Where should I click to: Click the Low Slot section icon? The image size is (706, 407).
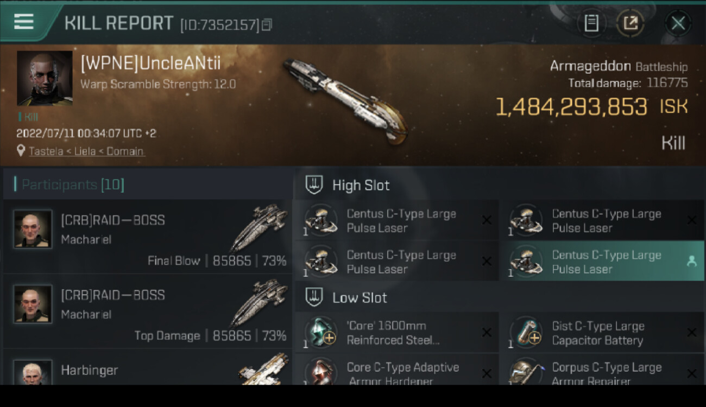tap(314, 297)
